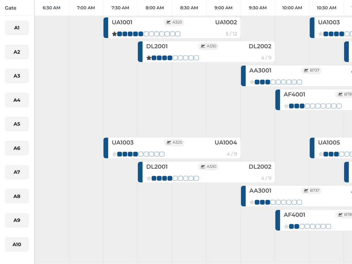The width and height of the screenshot is (352, 264).
Task: Click the 9:00 AM time header
Action: [x=223, y=8]
